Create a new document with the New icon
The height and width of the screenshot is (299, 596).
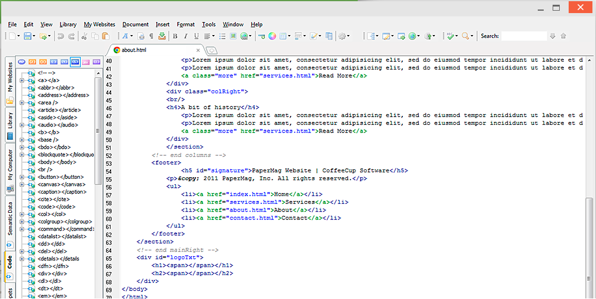(x=12, y=36)
